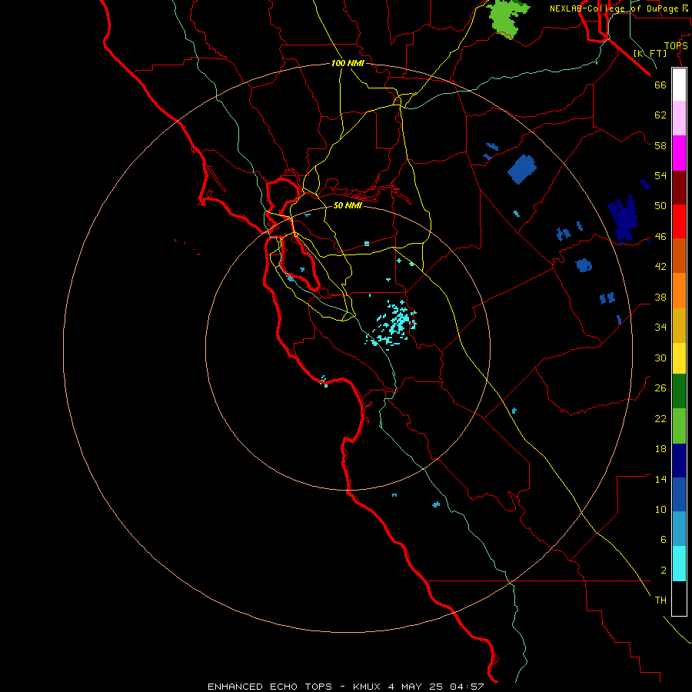
Task: Click the large blue square-shaped echo
Action: (x=522, y=169)
